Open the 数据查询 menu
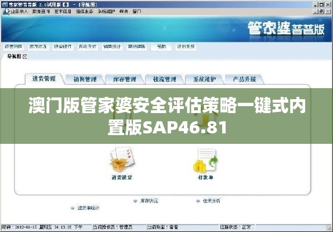 (x=41, y=12)
